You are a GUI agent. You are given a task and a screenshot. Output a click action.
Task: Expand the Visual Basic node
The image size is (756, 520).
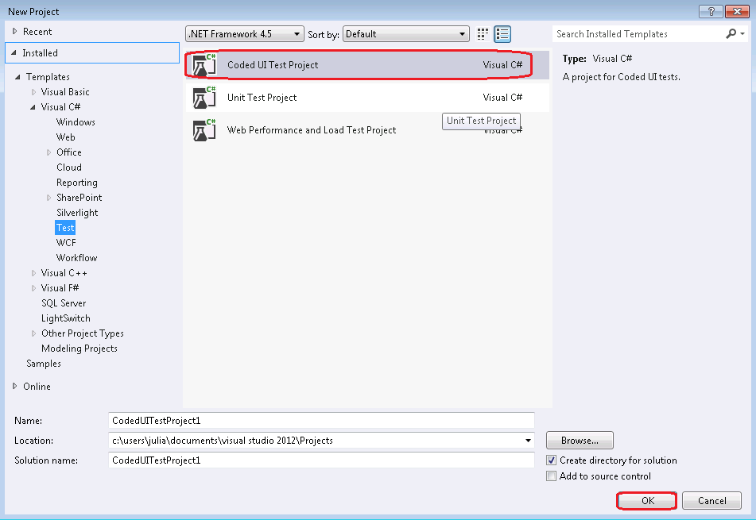pyautogui.click(x=33, y=92)
